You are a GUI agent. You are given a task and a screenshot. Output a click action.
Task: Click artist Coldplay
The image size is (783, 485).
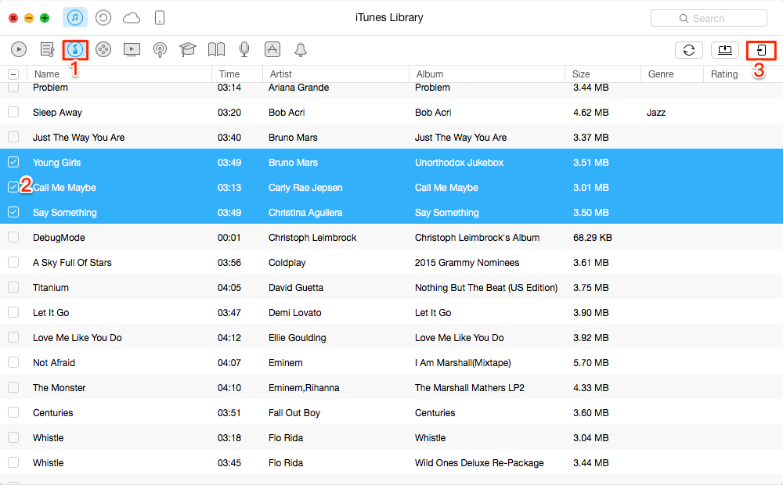click(x=287, y=263)
